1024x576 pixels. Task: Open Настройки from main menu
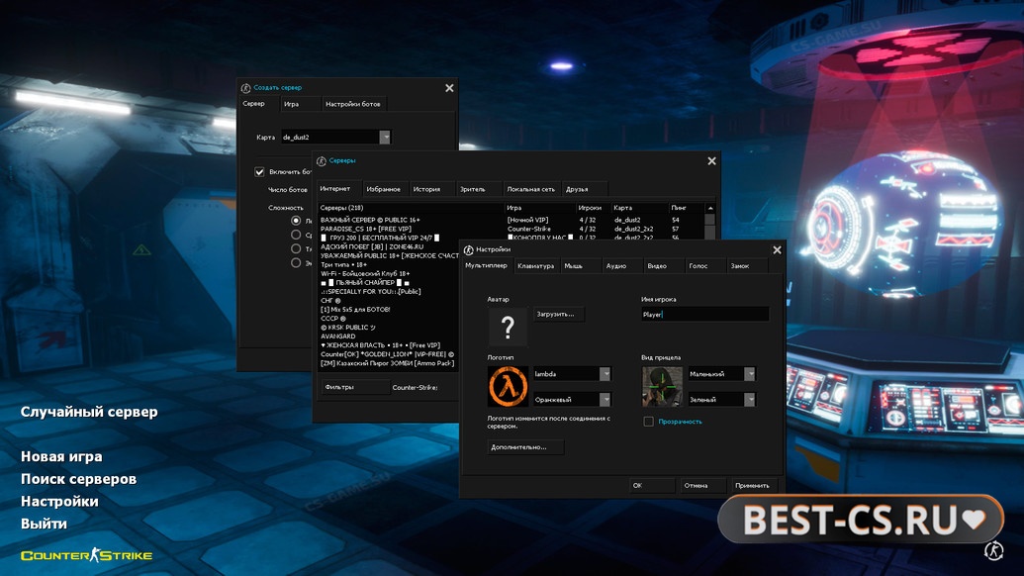pyautogui.click(x=59, y=501)
